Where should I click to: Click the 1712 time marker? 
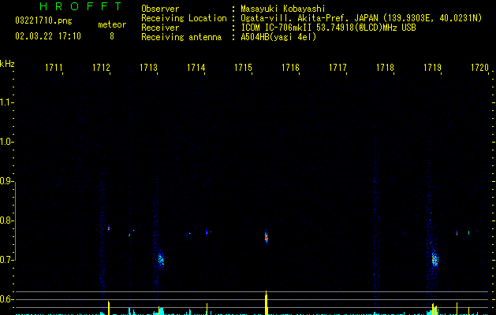(x=101, y=68)
